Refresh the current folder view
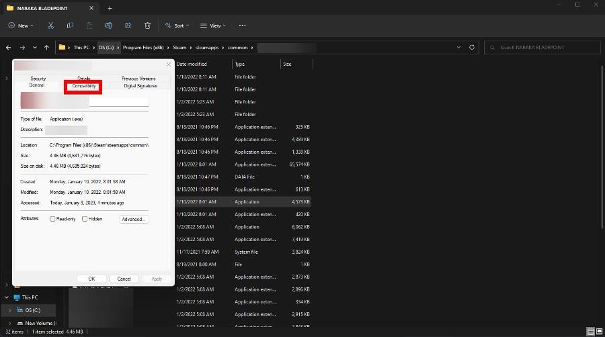Screen dimensions: 605x337 click(471, 48)
